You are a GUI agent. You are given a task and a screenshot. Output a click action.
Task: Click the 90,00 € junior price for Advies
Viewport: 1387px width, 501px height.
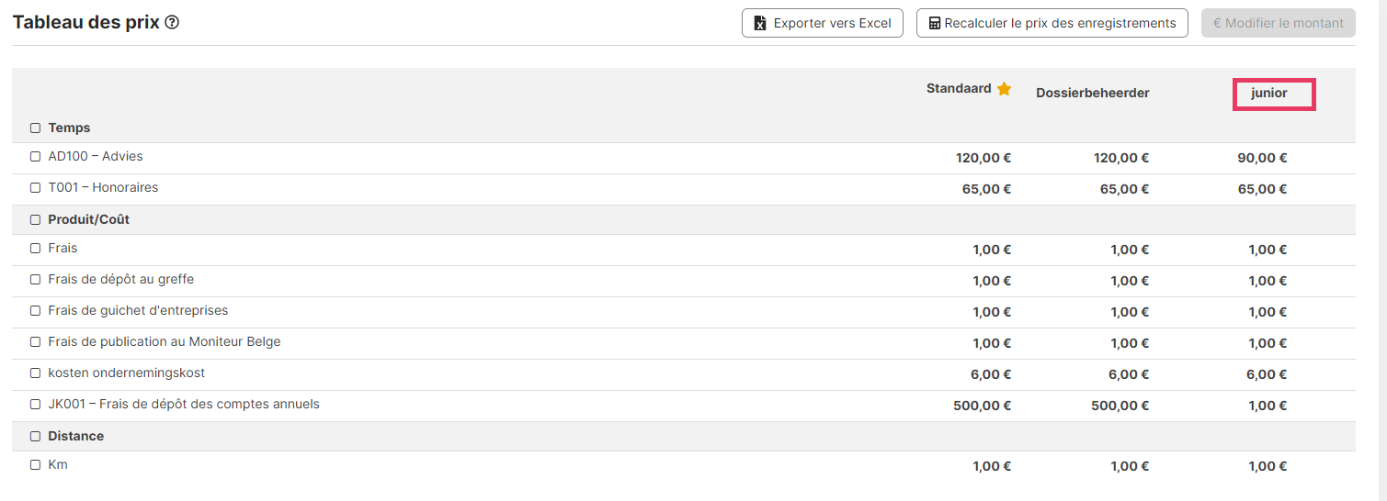1263,158
